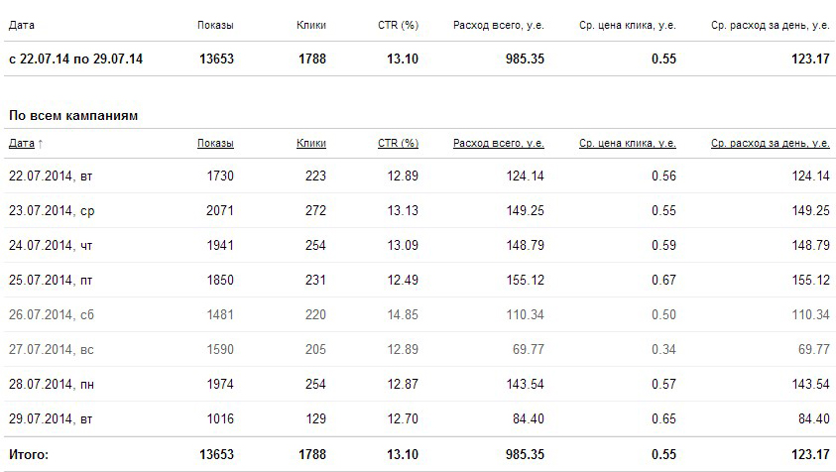Image resolution: width=836 pixels, height=472 pixels.
Task: Select the 27.07.2014, вс row date
Action: 52,349
